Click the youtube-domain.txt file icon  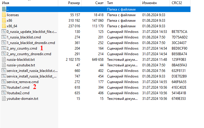[4, 98]
